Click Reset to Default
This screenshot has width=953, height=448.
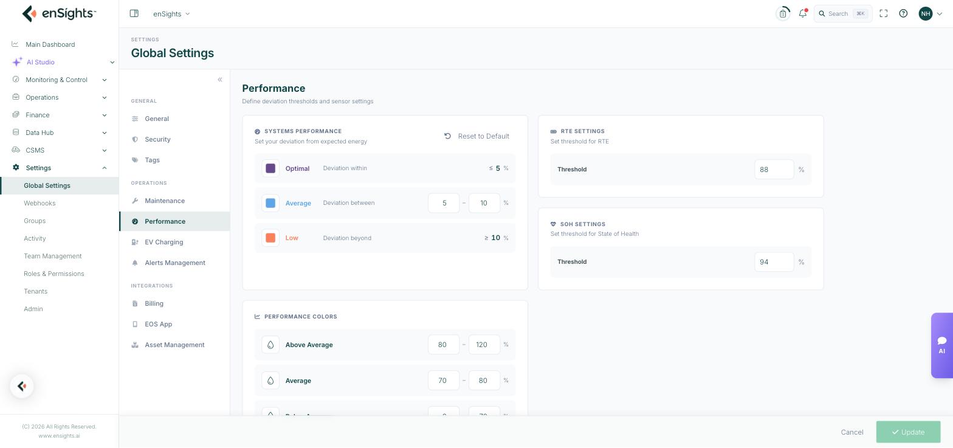[x=476, y=136]
